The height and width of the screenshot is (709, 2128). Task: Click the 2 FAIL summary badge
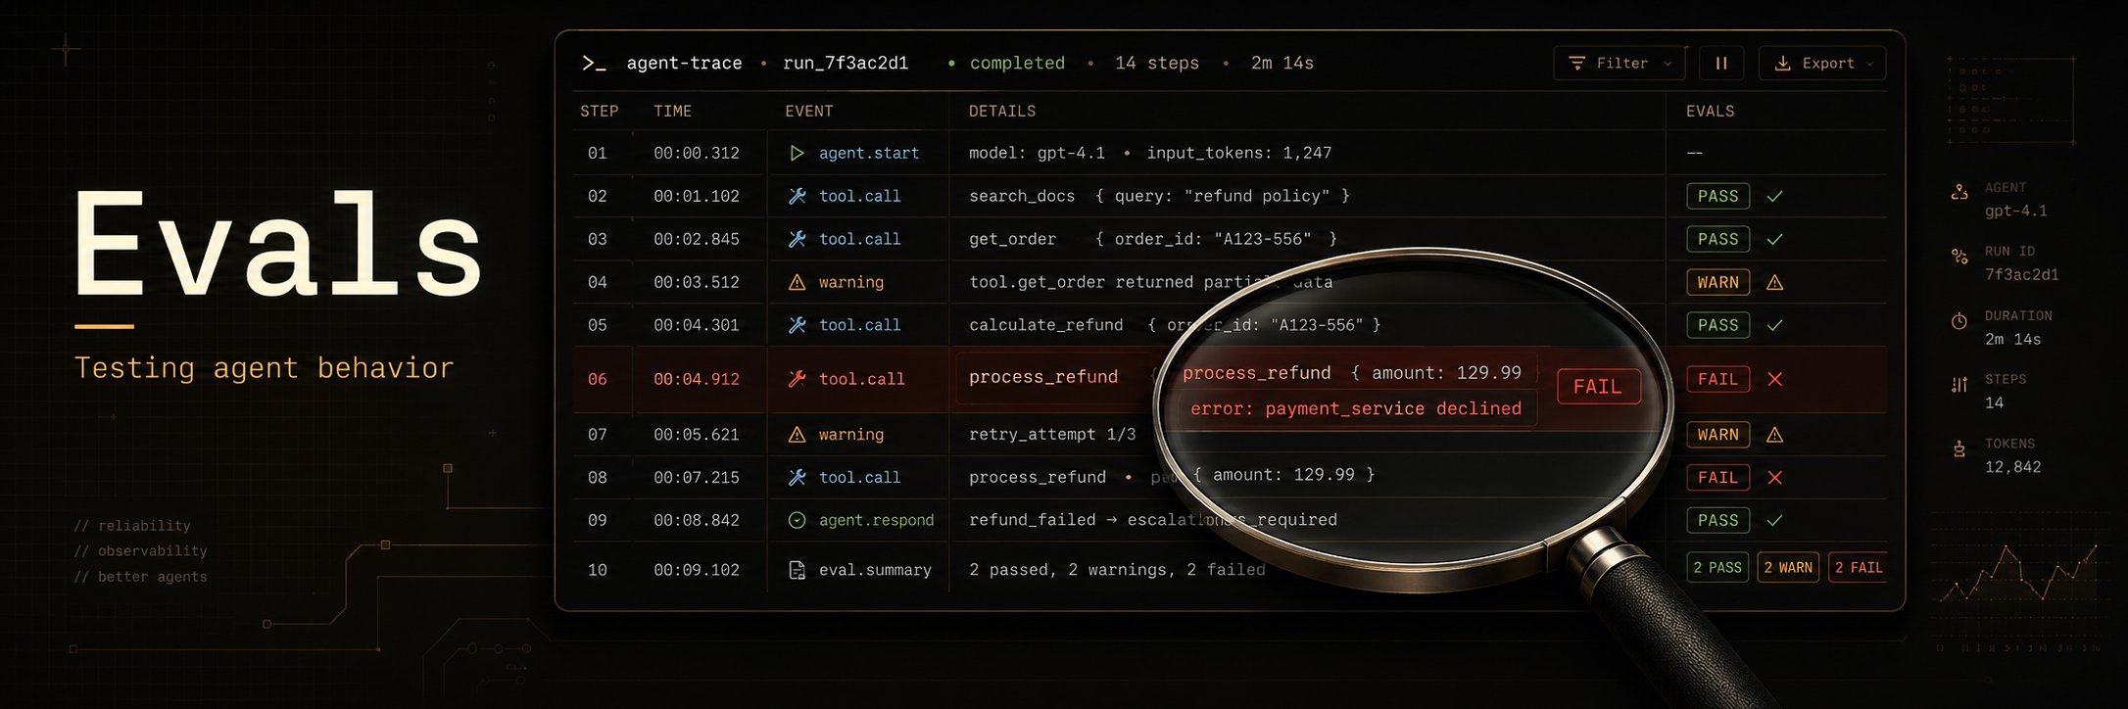click(1859, 568)
